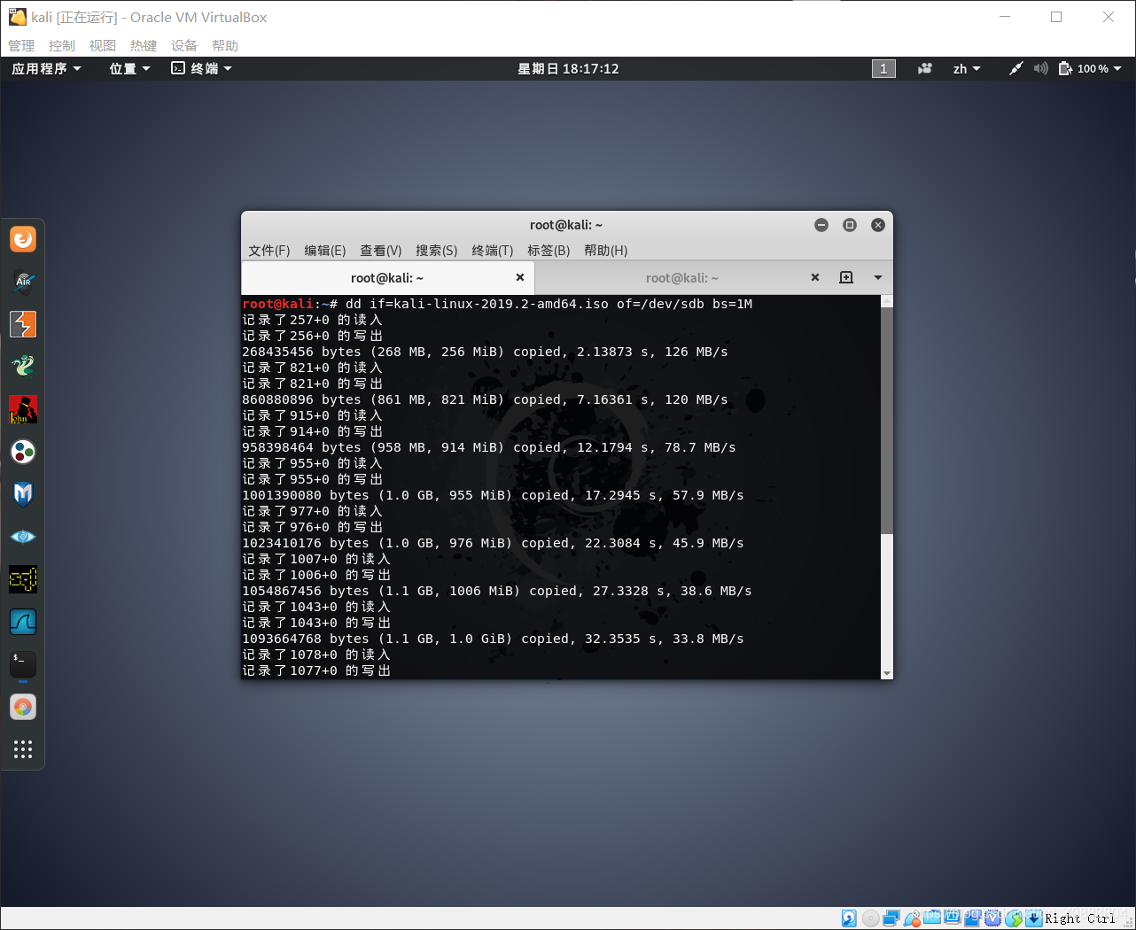The image size is (1136, 930).
Task: Open the 帮助(H) menu in terminal
Action: coord(606,251)
